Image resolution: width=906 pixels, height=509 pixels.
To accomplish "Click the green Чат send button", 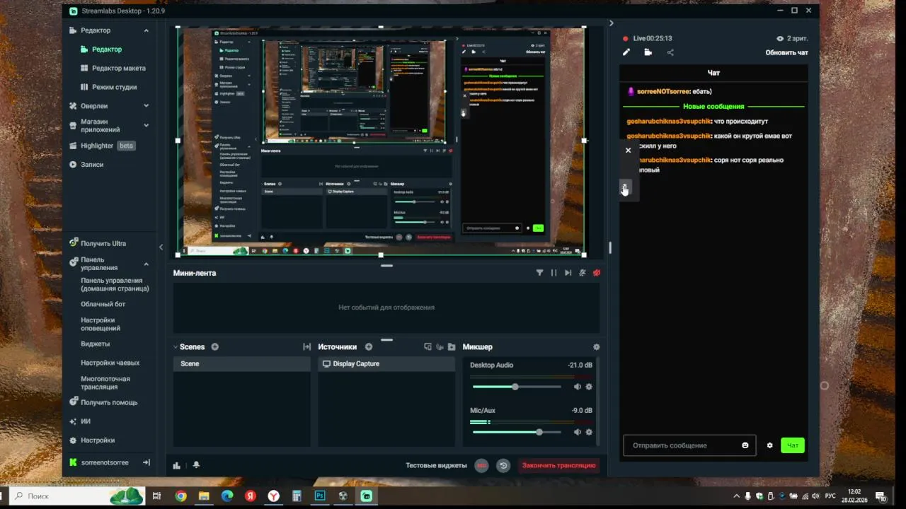I will coord(793,445).
